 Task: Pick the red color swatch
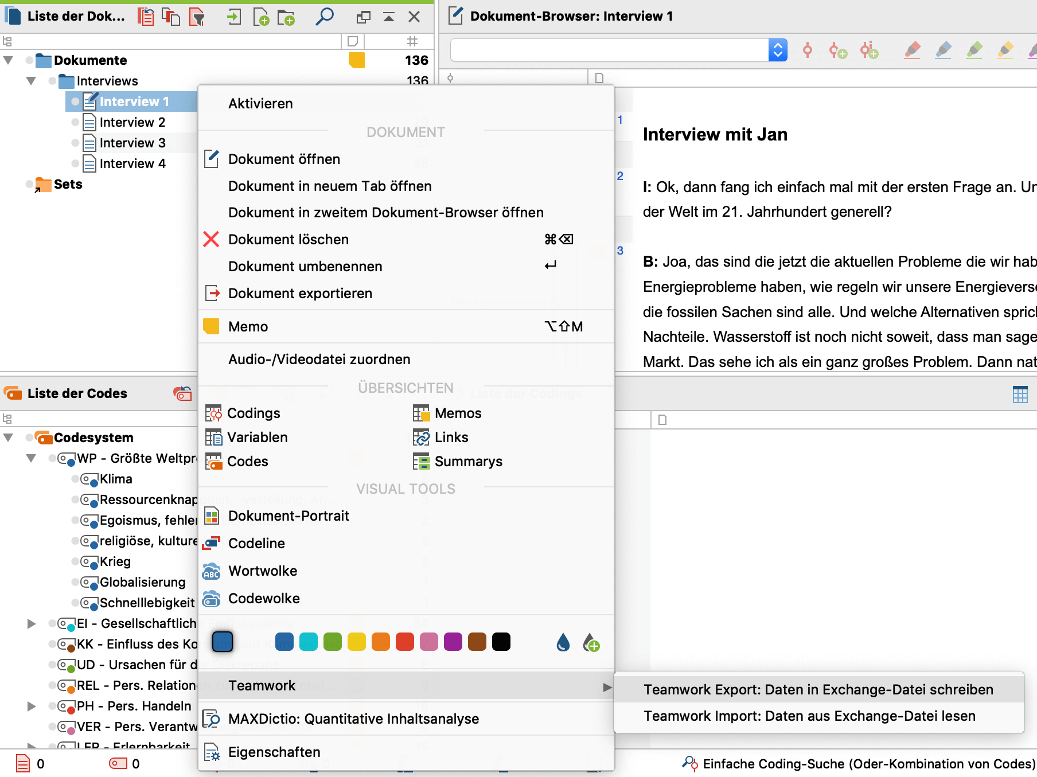(405, 642)
